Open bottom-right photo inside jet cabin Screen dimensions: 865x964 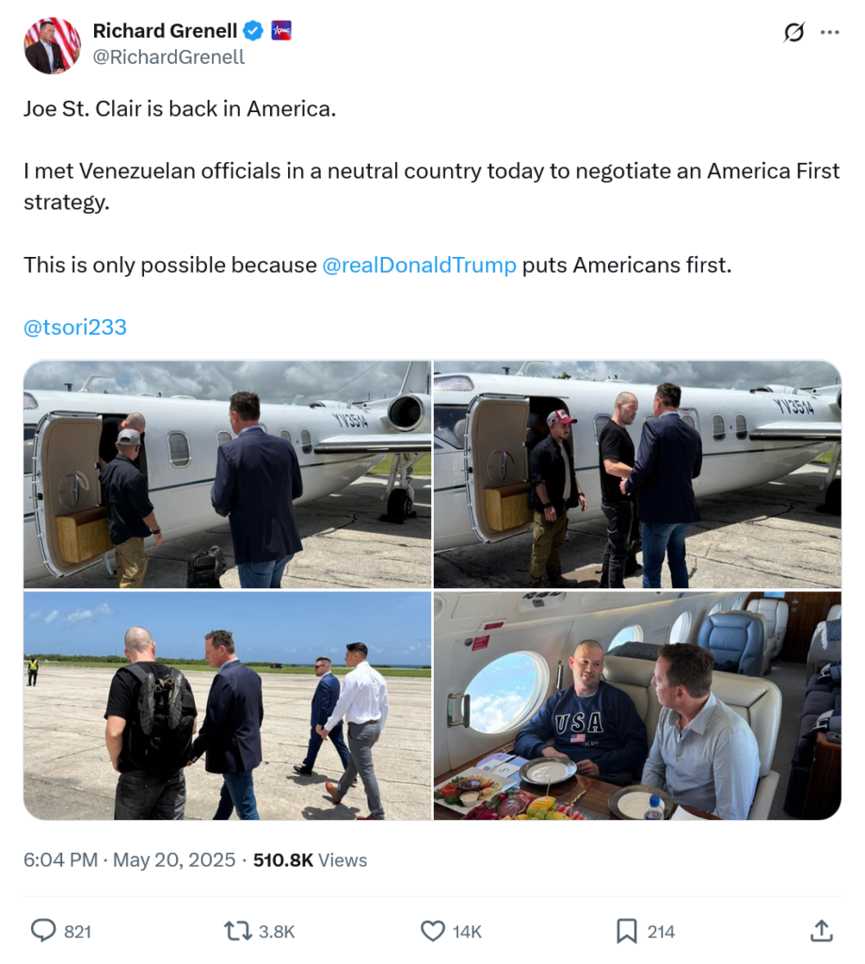pos(637,705)
